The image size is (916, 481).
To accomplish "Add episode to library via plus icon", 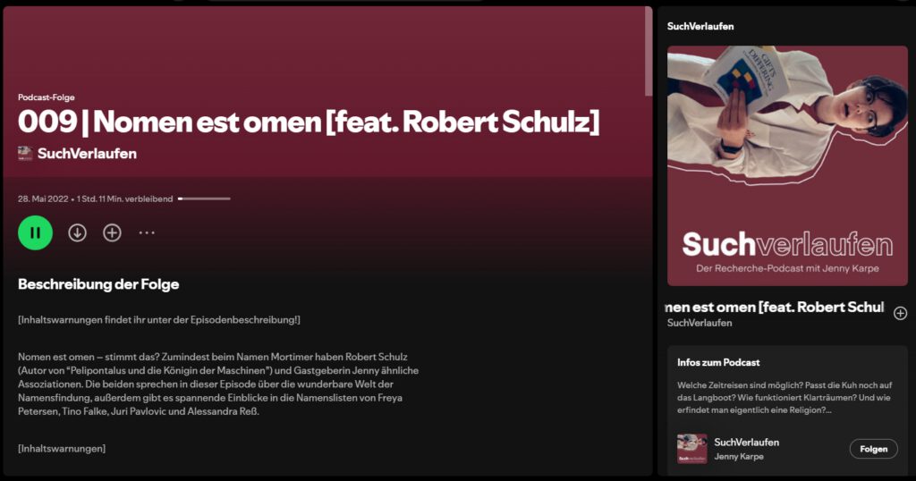I will [112, 232].
